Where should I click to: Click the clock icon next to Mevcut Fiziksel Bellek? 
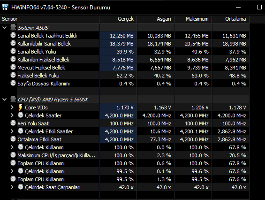click(x=13, y=67)
